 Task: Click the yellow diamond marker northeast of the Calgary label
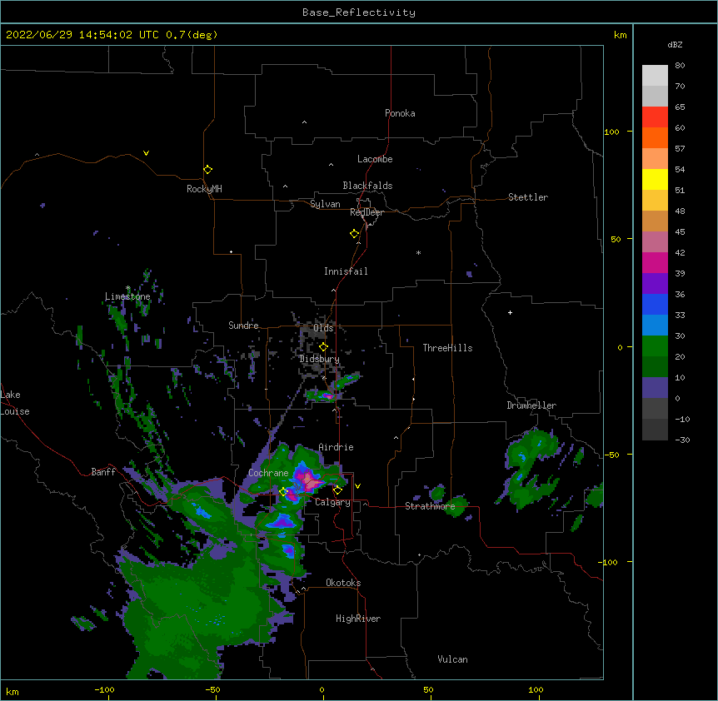337,490
